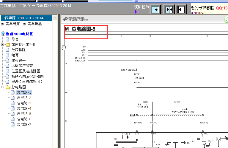Image resolution: width=228 pixels, height=148 pixels.
Task: Open the 术语和符号表 page
Action: 22,66
